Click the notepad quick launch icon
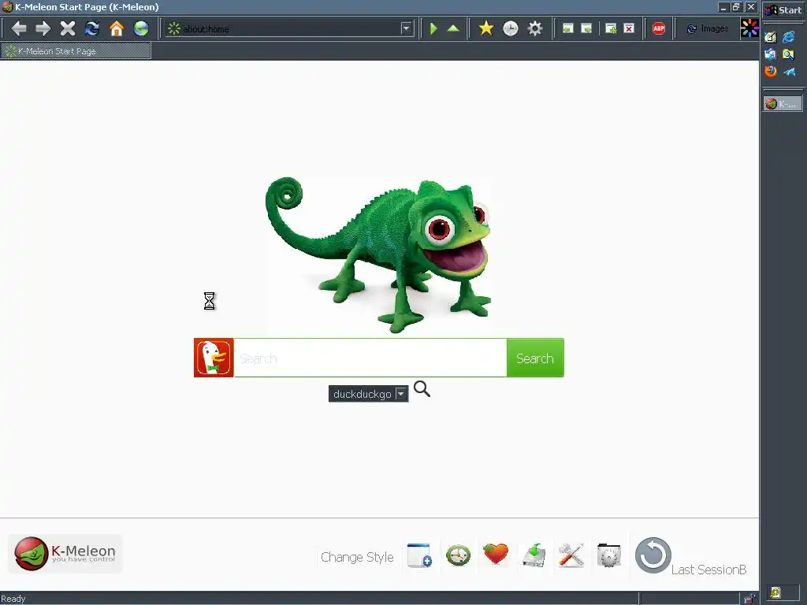Image resolution: width=807 pixels, height=605 pixels. point(771,36)
